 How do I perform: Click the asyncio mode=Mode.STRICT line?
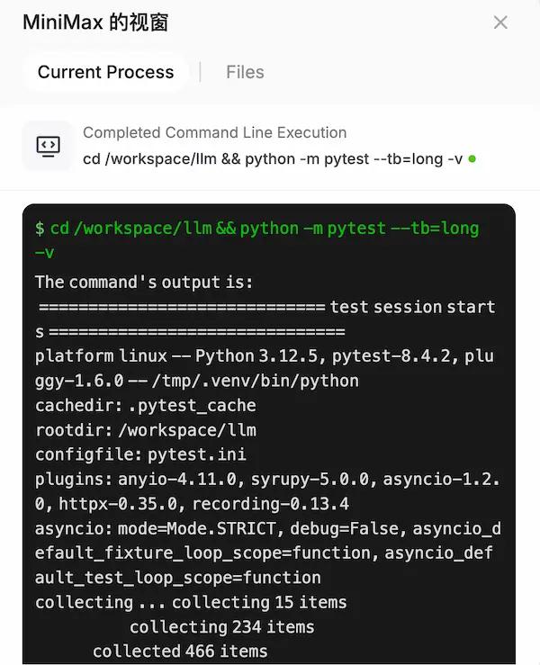tap(267, 528)
